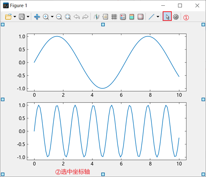Screen dimensions: 206x177
Task: Maximize the Figure 1 window
Action: [180, 6]
